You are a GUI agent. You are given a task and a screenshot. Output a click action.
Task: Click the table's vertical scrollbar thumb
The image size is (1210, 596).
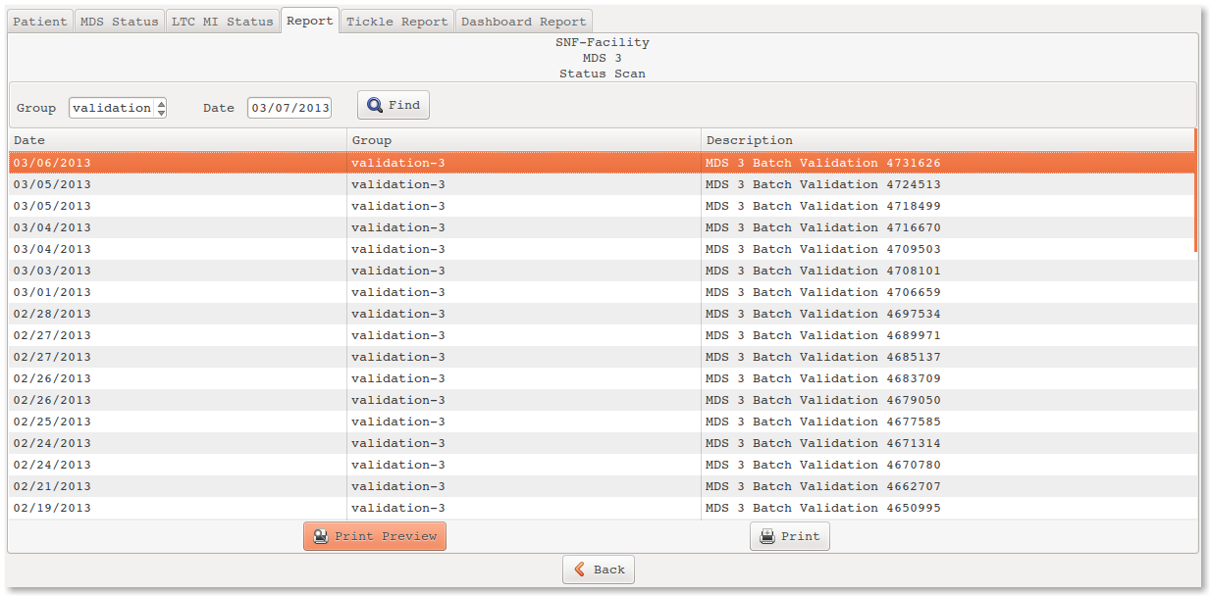point(1195,190)
